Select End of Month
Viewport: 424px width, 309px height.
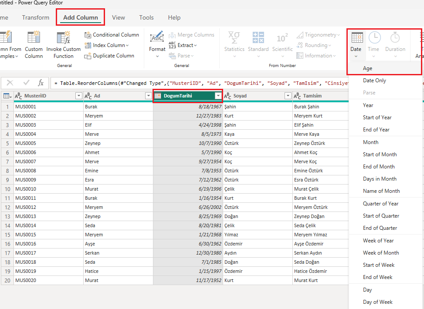tap(385, 167)
